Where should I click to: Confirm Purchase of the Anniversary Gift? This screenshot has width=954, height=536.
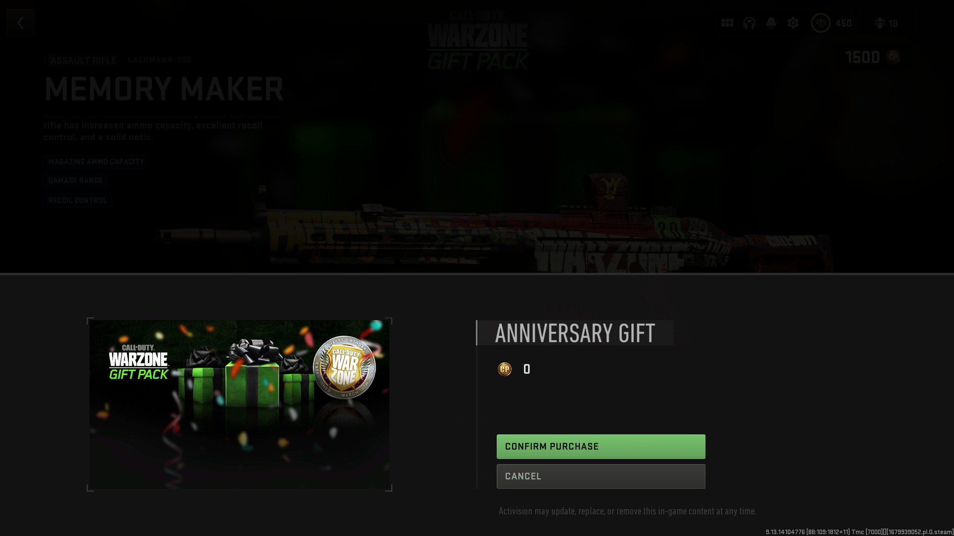pyautogui.click(x=601, y=446)
